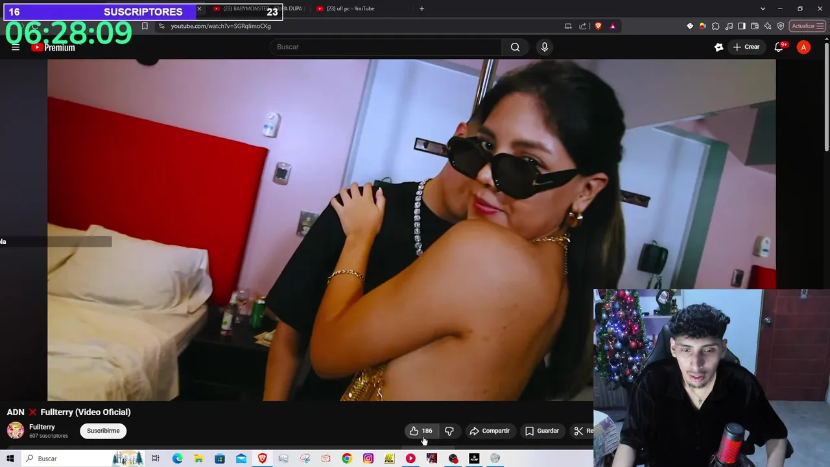The height and width of the screenshot is (467, 830).
Task: Share this page from address bar
Action: pos(582,26)
